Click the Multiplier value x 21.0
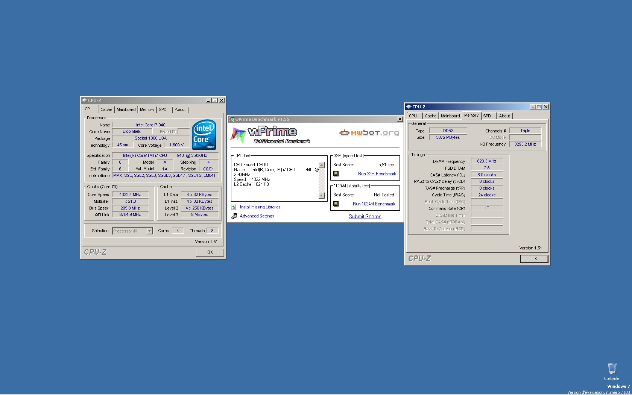Screen dimensions: 632x395 130,201
